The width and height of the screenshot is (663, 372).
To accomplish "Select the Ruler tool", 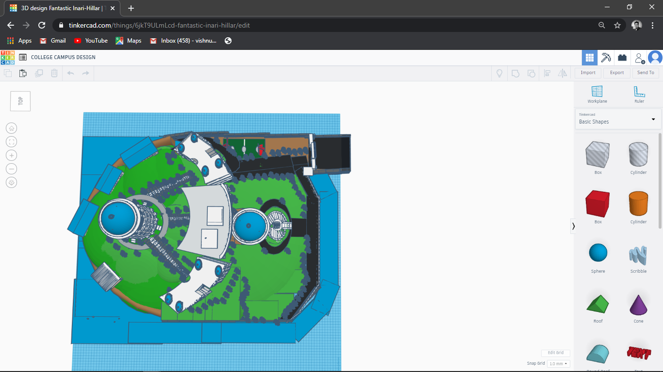I will point(639,93).
